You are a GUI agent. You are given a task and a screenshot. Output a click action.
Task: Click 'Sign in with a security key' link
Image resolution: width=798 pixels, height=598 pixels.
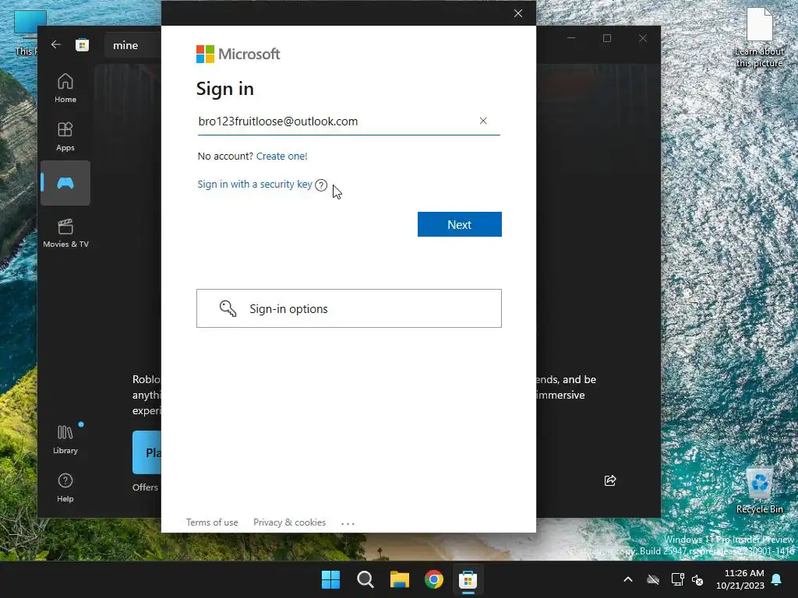(x=255, y=184)
